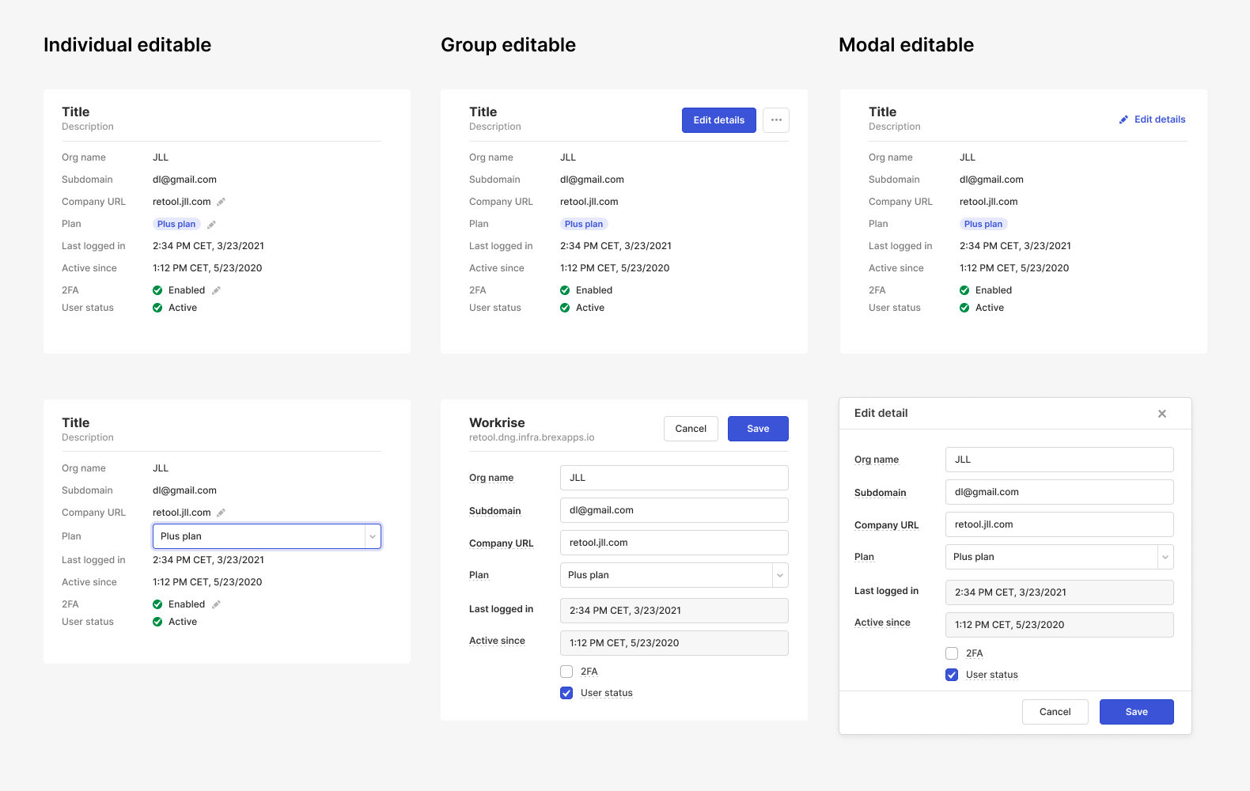Click green check icon beside Enabled in Group editable card
1250x791 pixels.
tap(565, 290)
